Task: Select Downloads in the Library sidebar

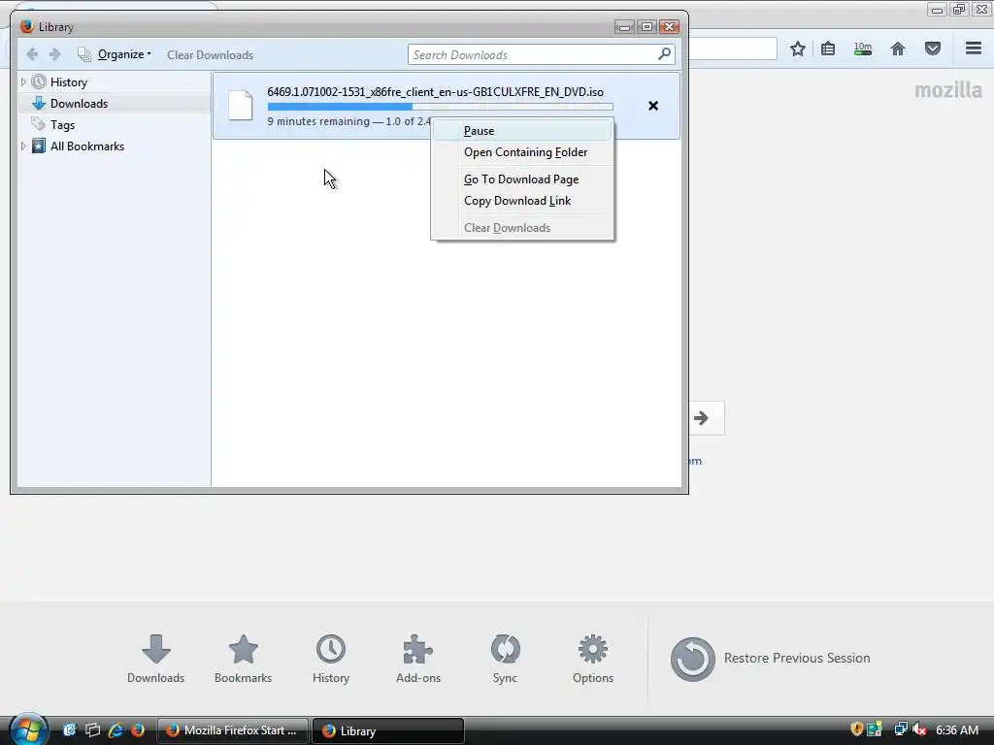Action: pyautogui.click(x=79, y=103)
